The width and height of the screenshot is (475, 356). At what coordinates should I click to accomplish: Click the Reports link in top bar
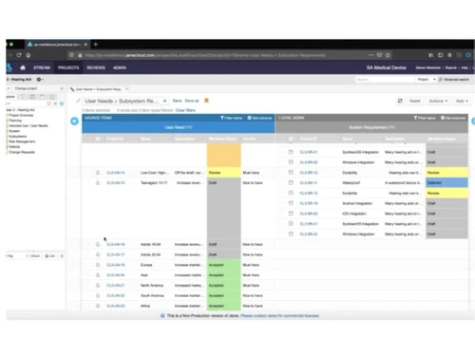[451, 67]
